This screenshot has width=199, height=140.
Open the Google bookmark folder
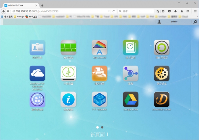(x=19, y=17)
